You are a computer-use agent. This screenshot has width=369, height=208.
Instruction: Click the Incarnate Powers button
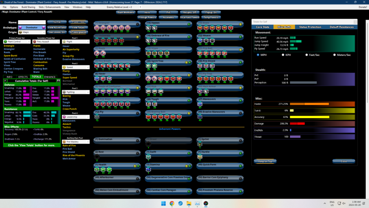(190, 17)
